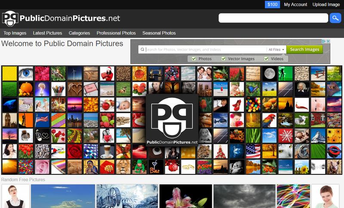Open the Categories menu
Screen dimensions: 344x208
79,33
